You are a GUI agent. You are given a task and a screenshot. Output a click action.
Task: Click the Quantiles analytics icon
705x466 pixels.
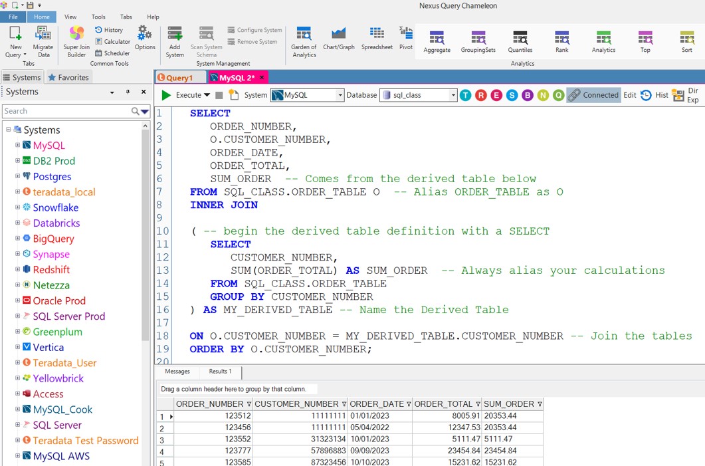(520, 39)
